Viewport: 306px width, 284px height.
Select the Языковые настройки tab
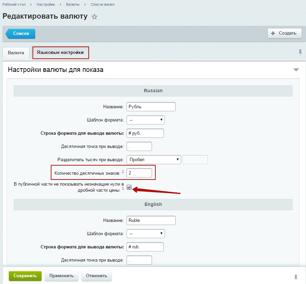point(60,53)
